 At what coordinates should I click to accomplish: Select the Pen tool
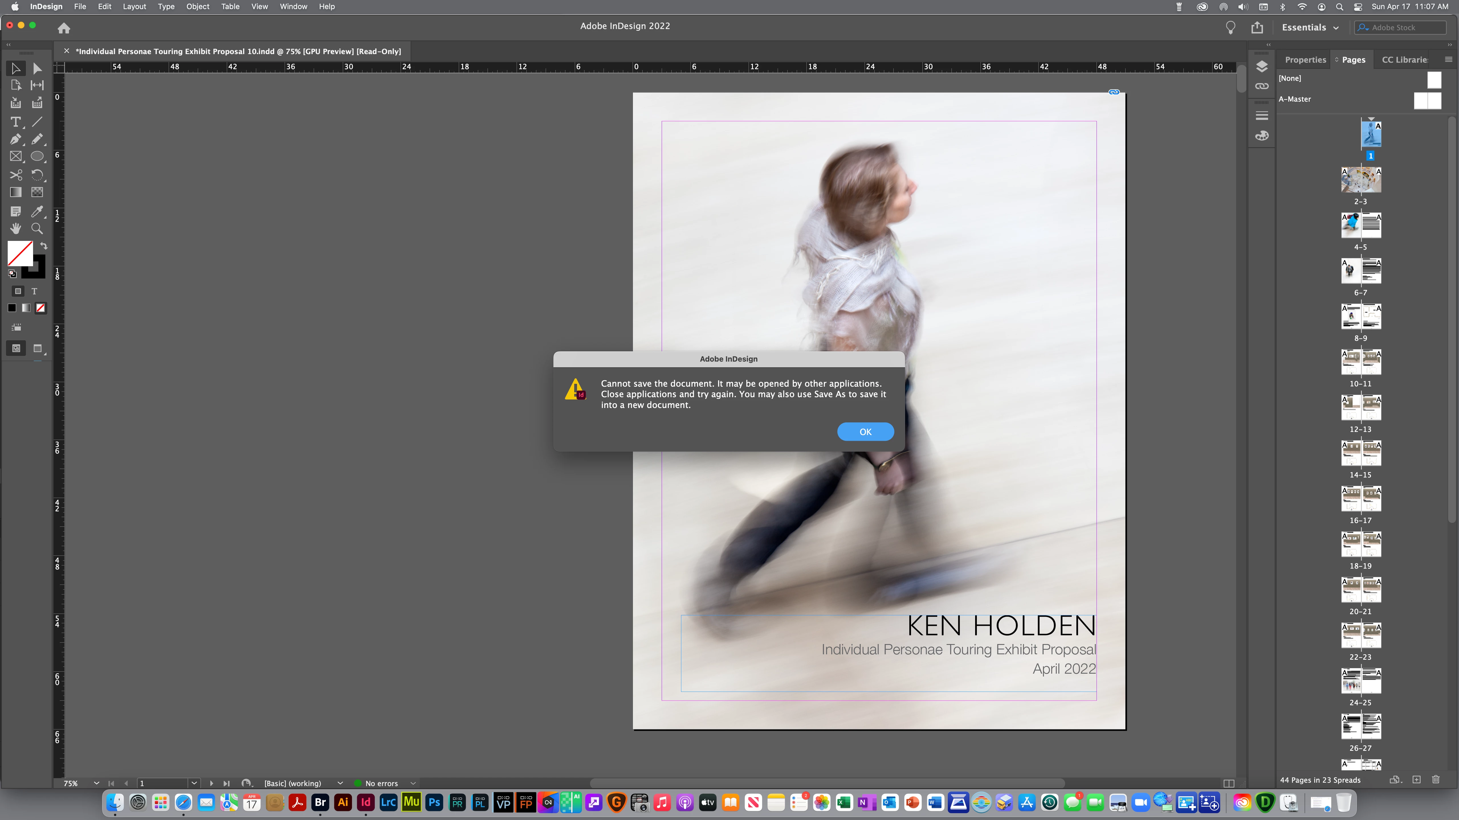tap(15, 139)
